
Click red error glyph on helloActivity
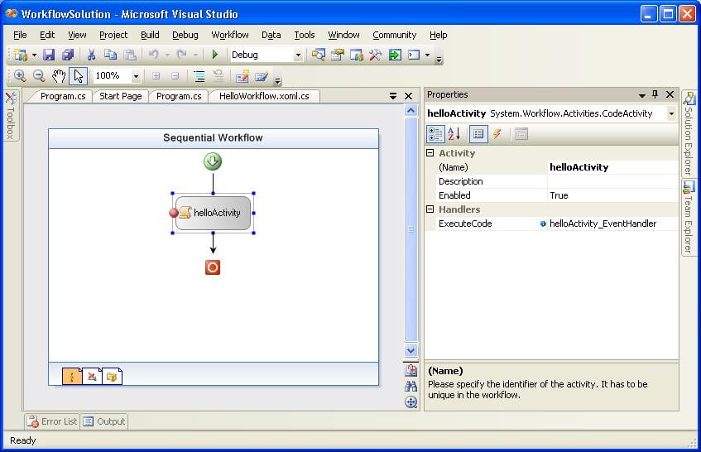tap(174, 213)
